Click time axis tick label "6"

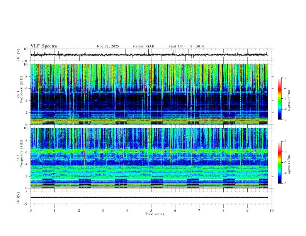(175, 211)
